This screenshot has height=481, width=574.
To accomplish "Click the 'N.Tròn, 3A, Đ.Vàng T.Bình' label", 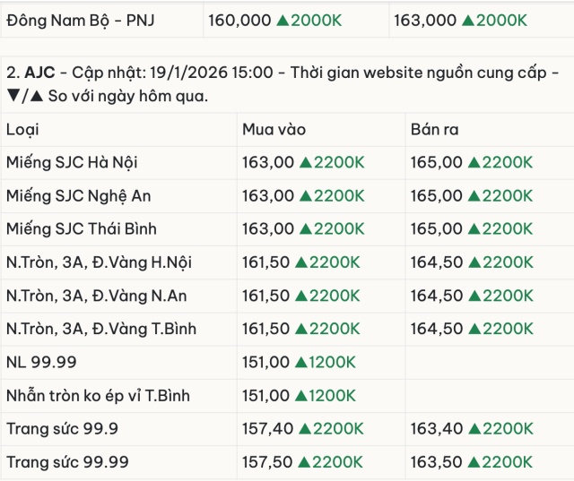I will click(x=99, y=329).
